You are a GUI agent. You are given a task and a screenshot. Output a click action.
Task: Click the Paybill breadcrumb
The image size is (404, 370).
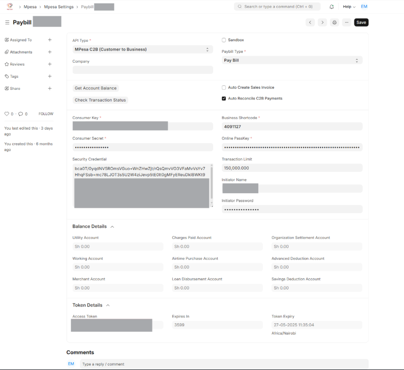point(87,7)
